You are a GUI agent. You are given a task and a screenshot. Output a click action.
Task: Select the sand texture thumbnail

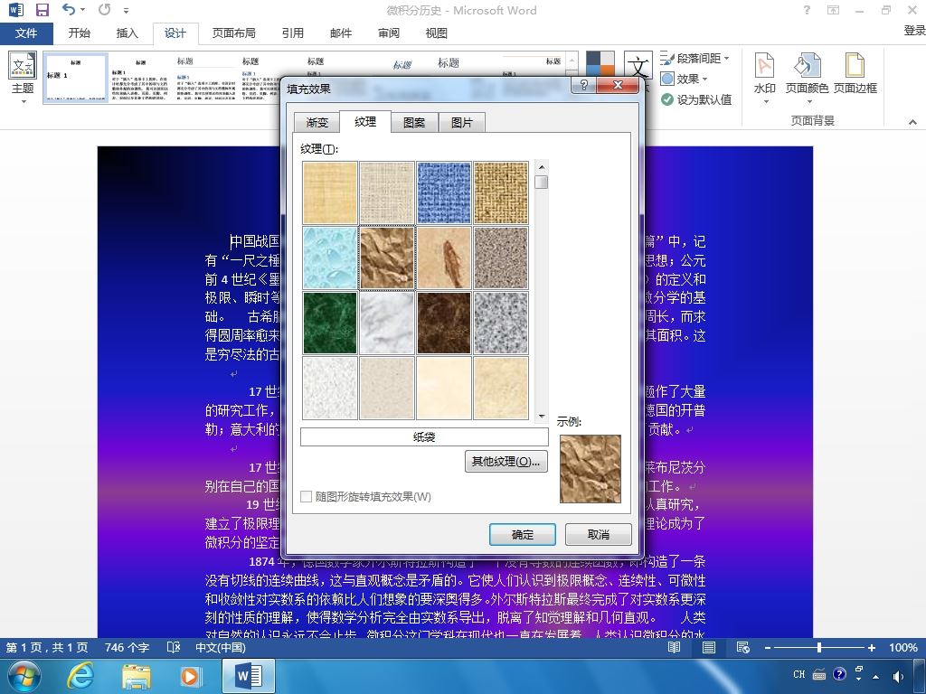[x=501, y=258]
